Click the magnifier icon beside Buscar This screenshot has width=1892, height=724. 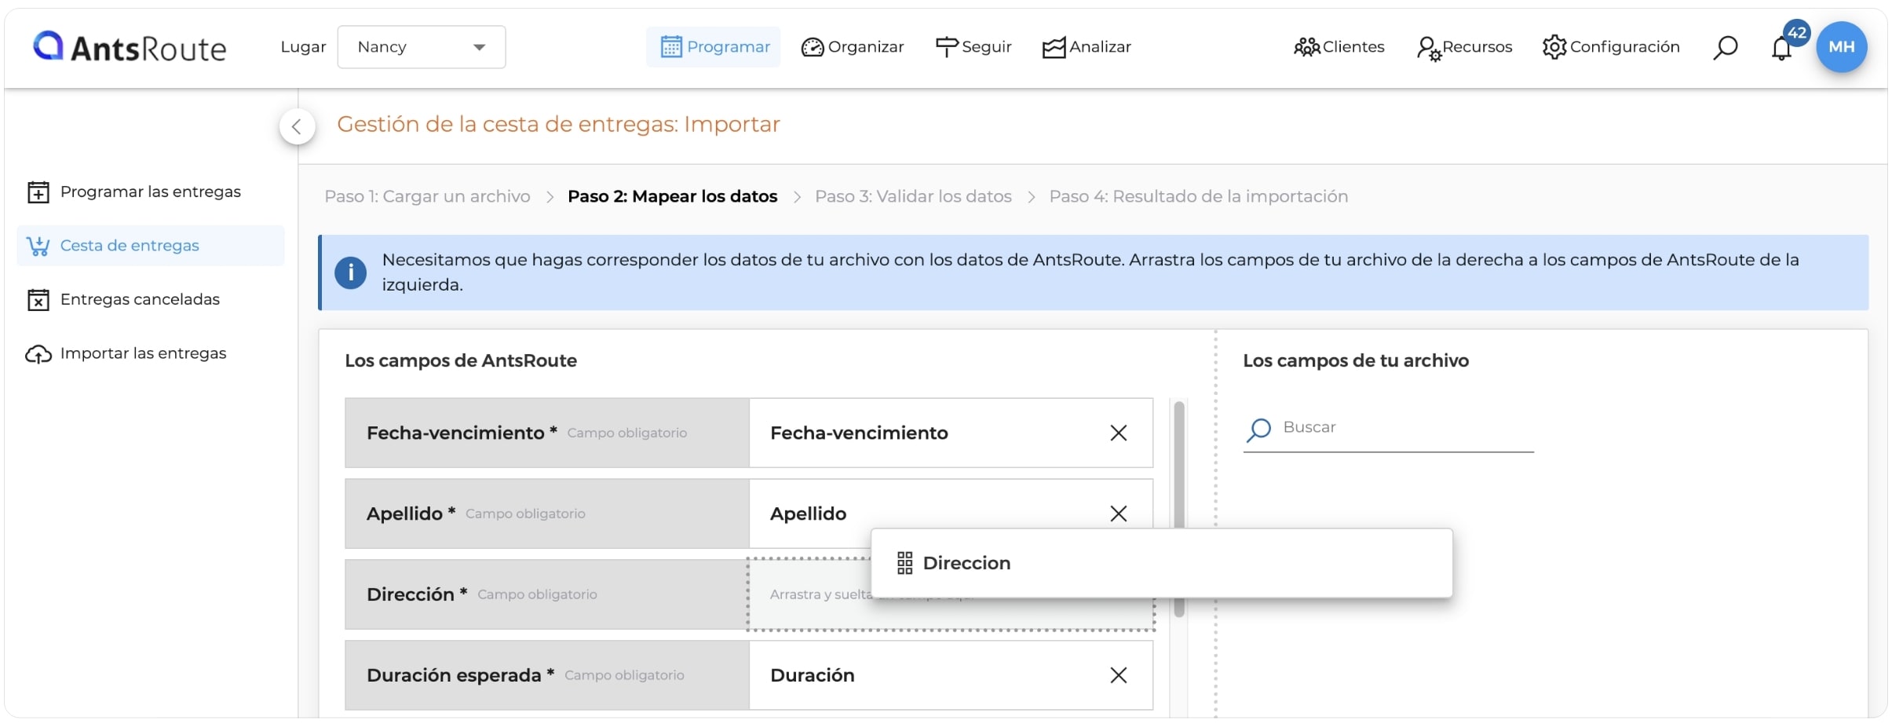tap(1259, 430)
